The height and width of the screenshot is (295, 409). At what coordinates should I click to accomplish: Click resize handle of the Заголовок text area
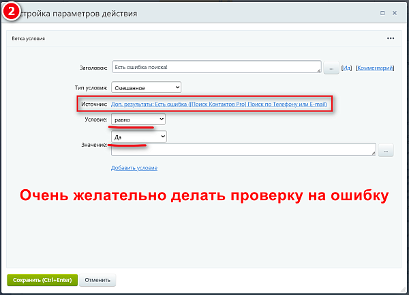coord(319,70)
